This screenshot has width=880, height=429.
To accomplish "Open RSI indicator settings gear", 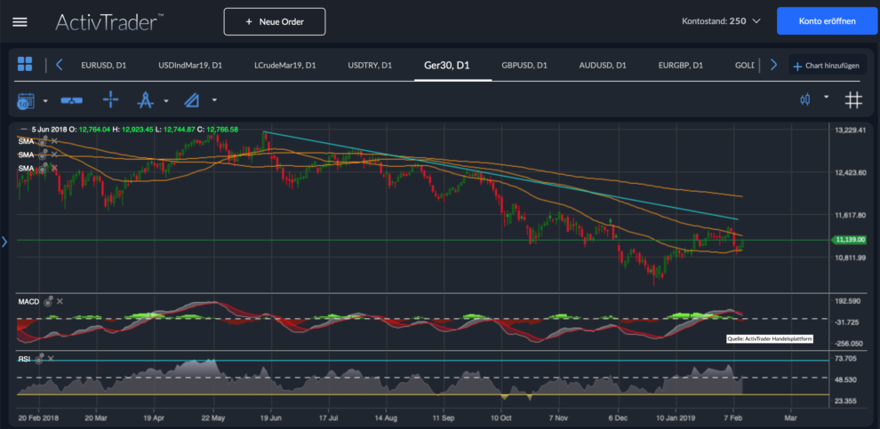I will pos(39,359).
